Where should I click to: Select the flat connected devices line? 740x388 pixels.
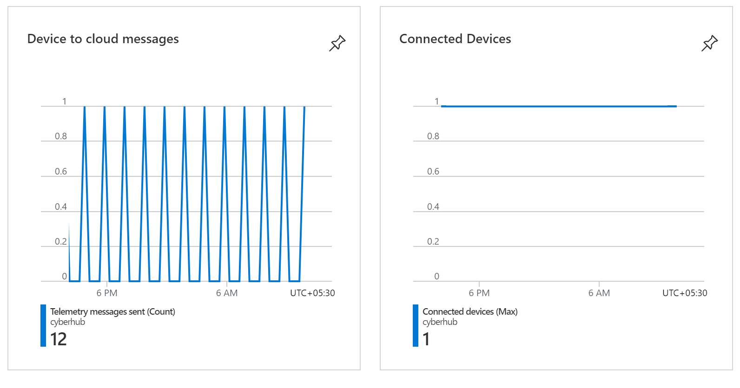(x=558, y=106)
